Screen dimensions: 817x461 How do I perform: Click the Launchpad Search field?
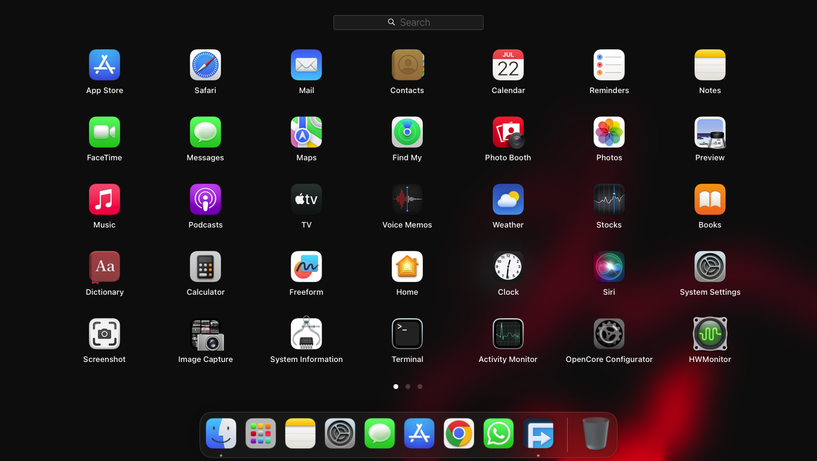coord(408,22)
